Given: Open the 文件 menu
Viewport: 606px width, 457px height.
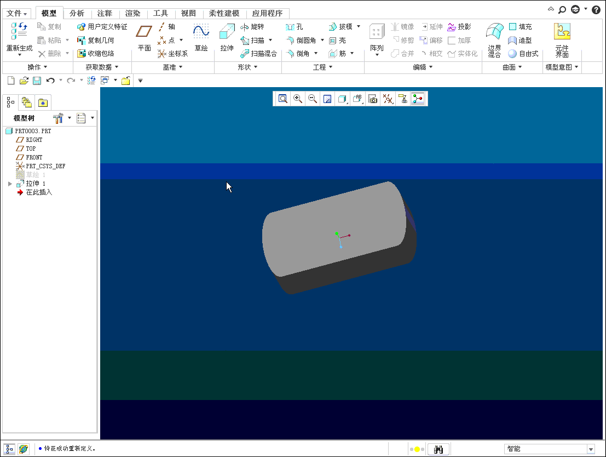Looking at the screenshot, I should 16,13.
